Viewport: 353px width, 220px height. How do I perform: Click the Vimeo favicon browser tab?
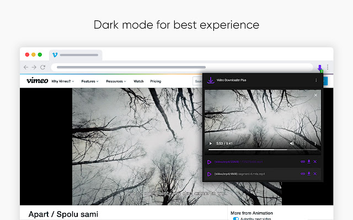click(x=76, y=55)
